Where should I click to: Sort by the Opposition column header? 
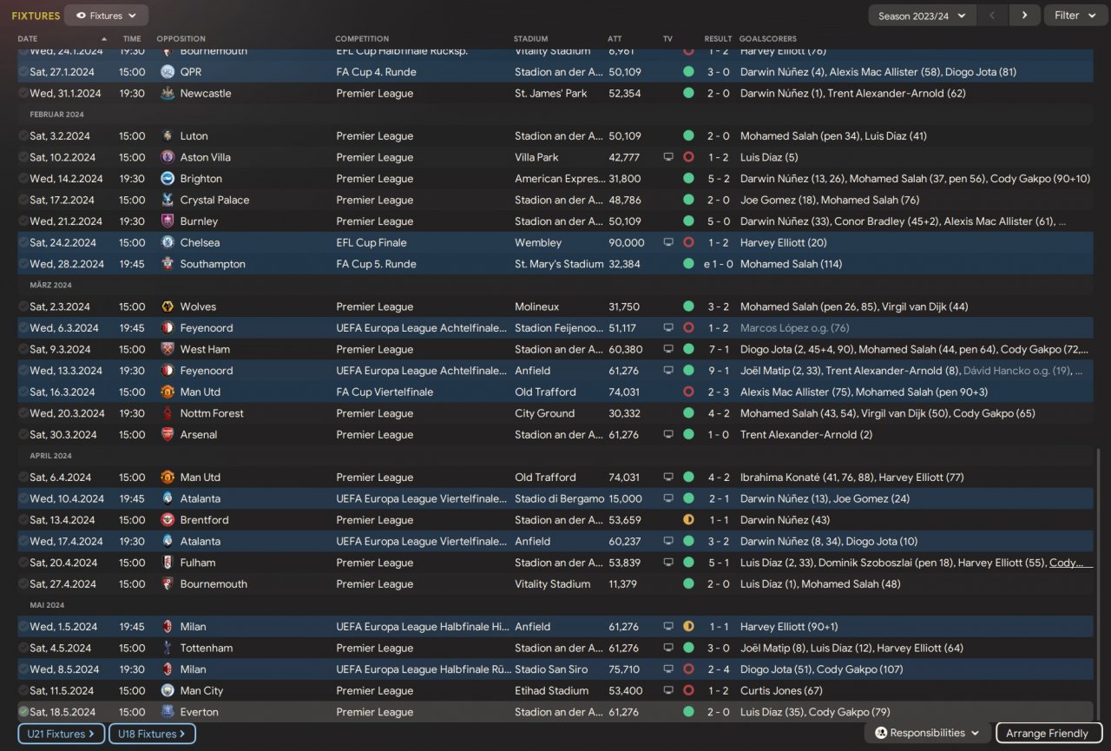point(181,39)
